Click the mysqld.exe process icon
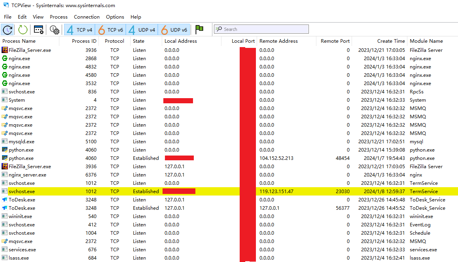458x262 pixels. click(5, 142)
